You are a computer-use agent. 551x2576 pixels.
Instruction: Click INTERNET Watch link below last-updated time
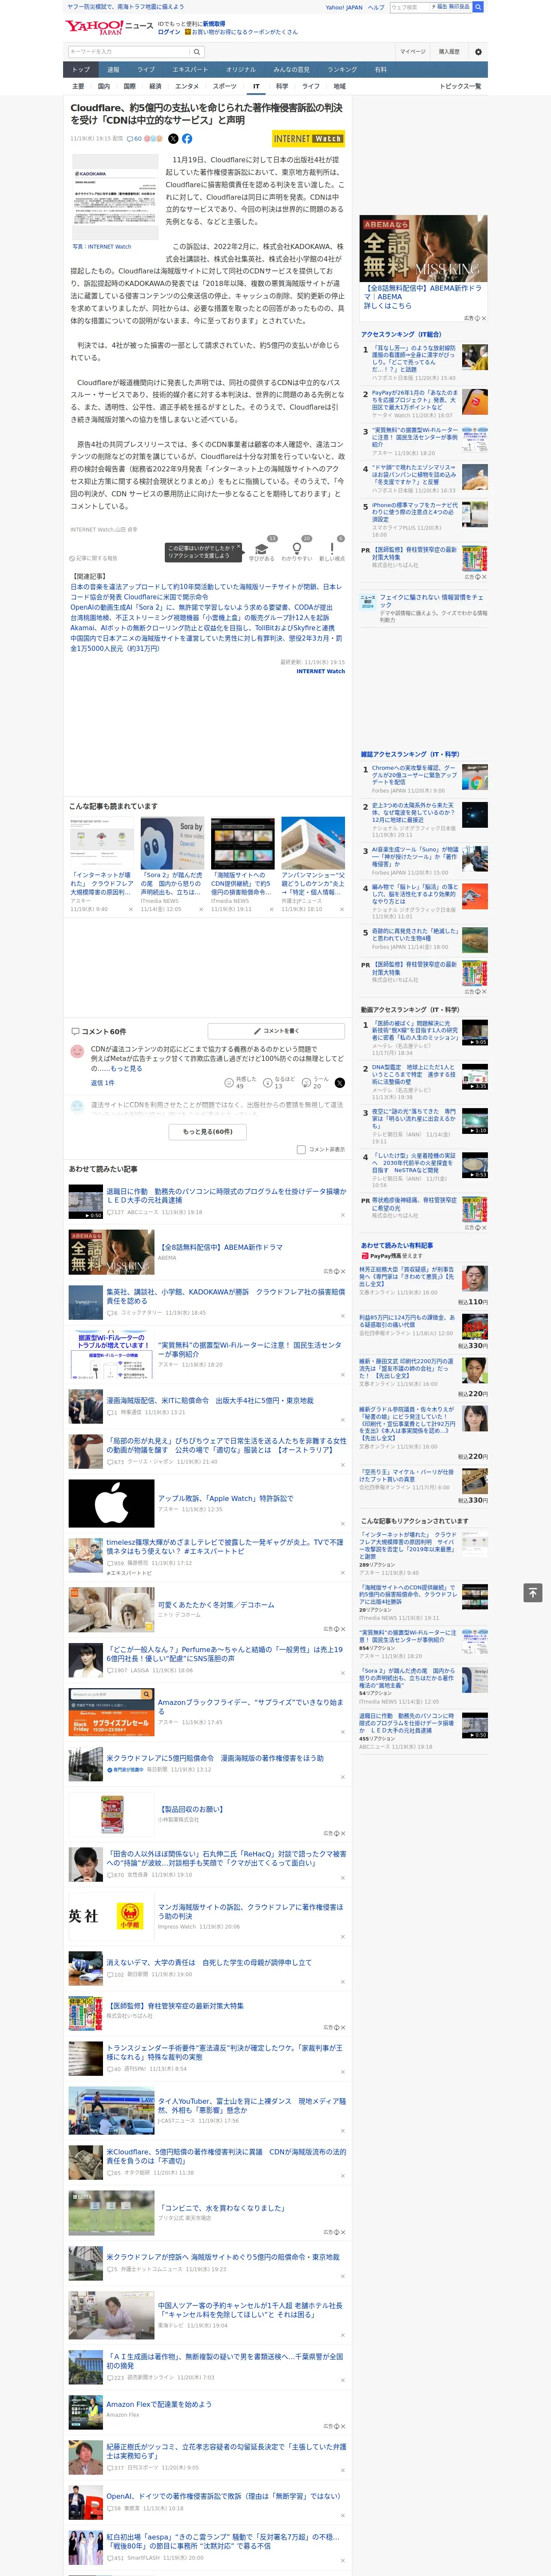[320, 672]
